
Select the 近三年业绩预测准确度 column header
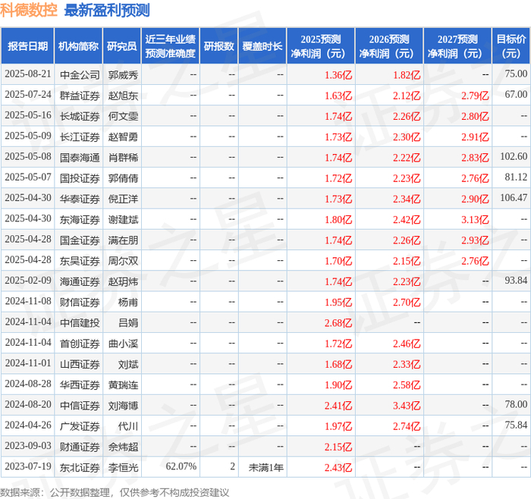171,46
